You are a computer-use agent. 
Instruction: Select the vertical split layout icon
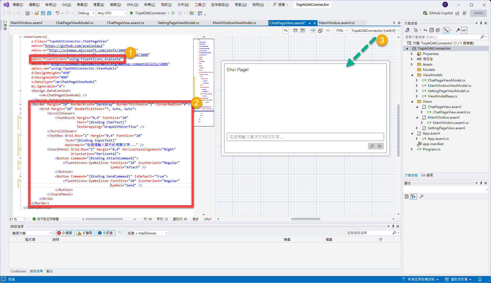[x=302, y=30]
